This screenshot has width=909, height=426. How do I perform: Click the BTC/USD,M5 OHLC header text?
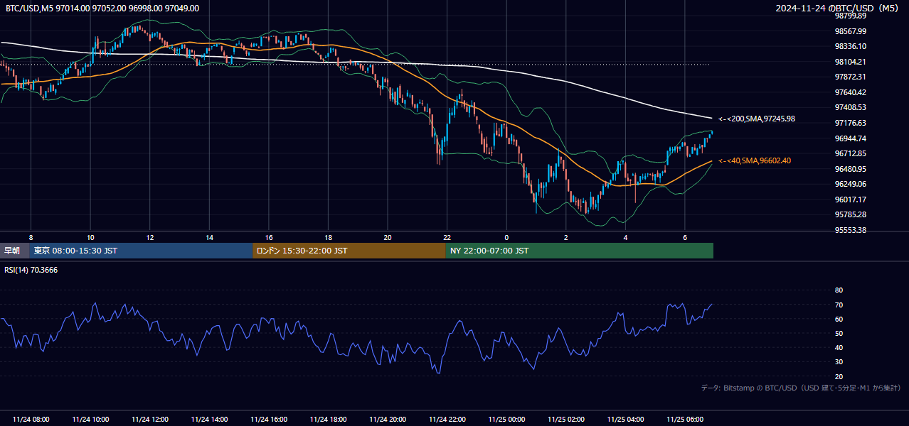click(102, 8)
